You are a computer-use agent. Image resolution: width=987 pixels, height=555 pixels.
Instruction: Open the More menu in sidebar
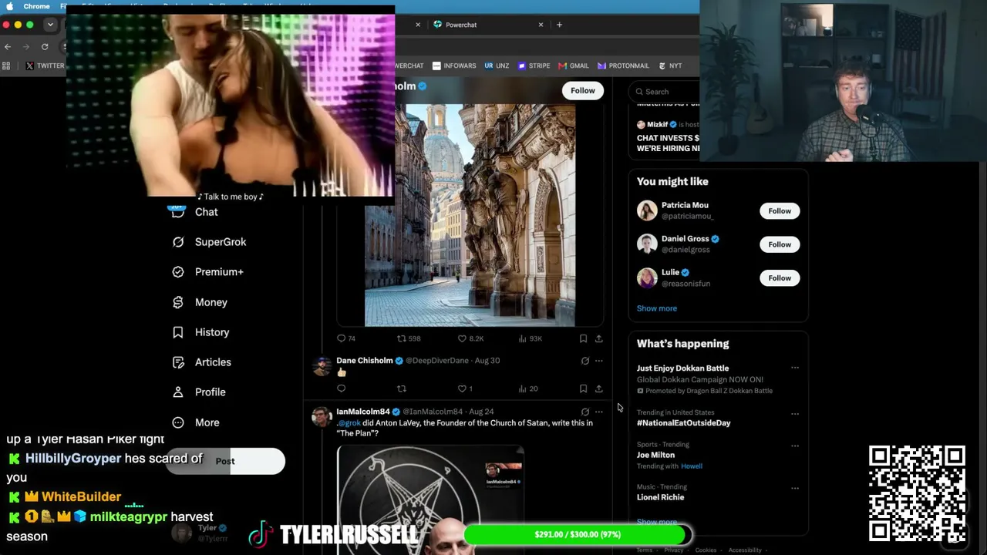196,422
